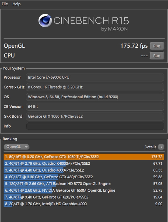Click inside the empty Info field
Viewport: 168px width, 222px height.
[95, 126]
